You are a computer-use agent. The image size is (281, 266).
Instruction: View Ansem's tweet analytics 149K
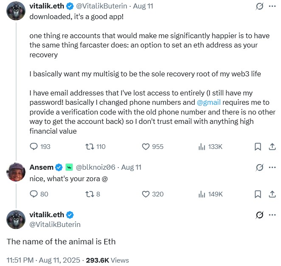pos(202,194)
